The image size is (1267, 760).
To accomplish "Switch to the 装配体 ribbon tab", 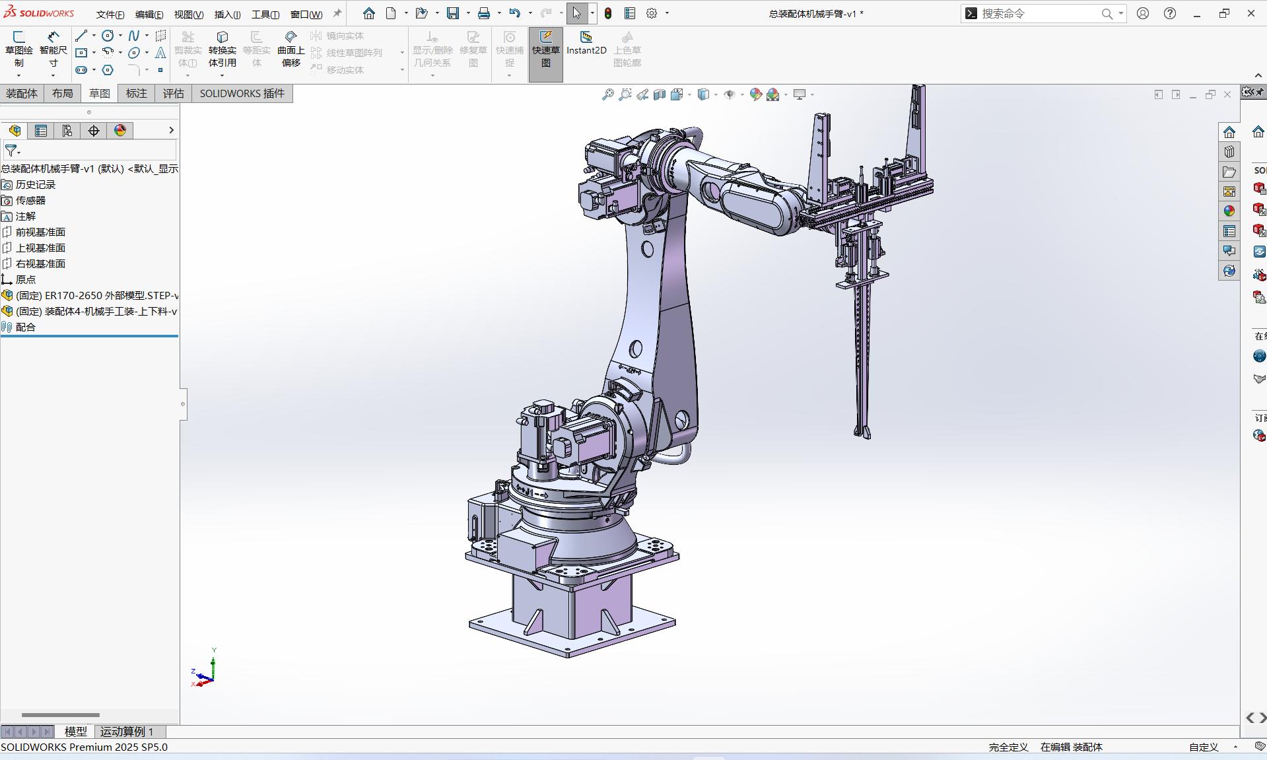I will pyautogui.click(x=22, y=94).
